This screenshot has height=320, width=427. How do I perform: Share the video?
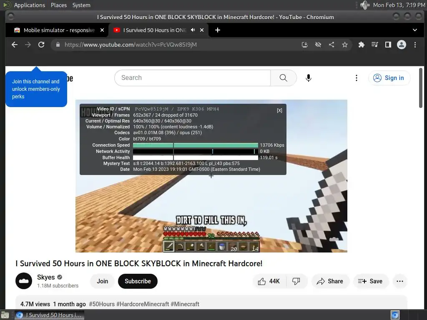[330, 281]
